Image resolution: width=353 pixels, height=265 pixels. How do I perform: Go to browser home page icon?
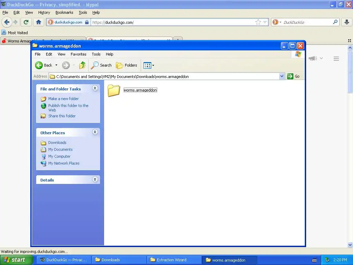39,22
